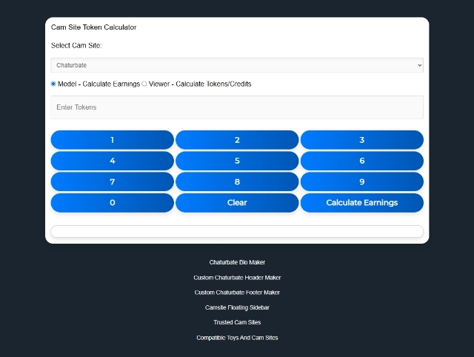Hit the number 8 keypad button
474x357 pixels.
pos(237,181)
